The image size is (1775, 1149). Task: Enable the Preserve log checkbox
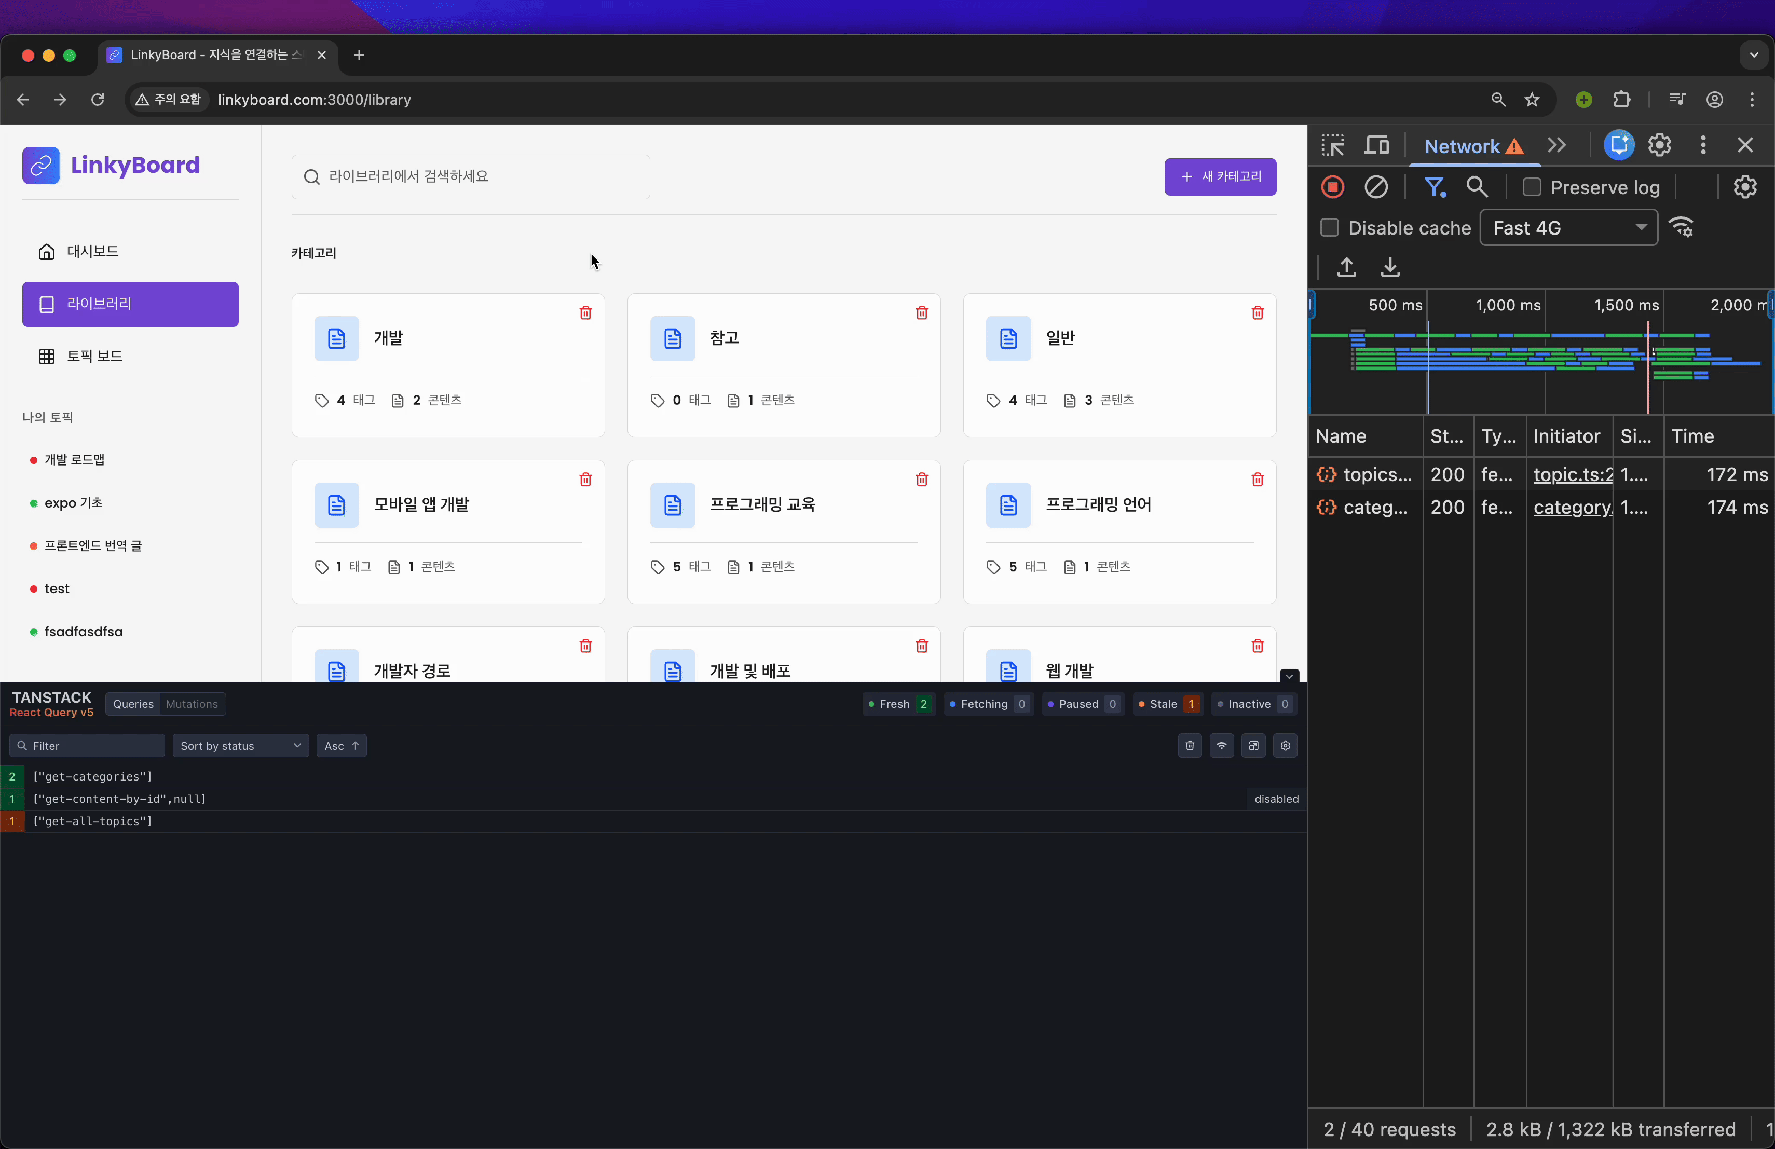click(1532, 187)
